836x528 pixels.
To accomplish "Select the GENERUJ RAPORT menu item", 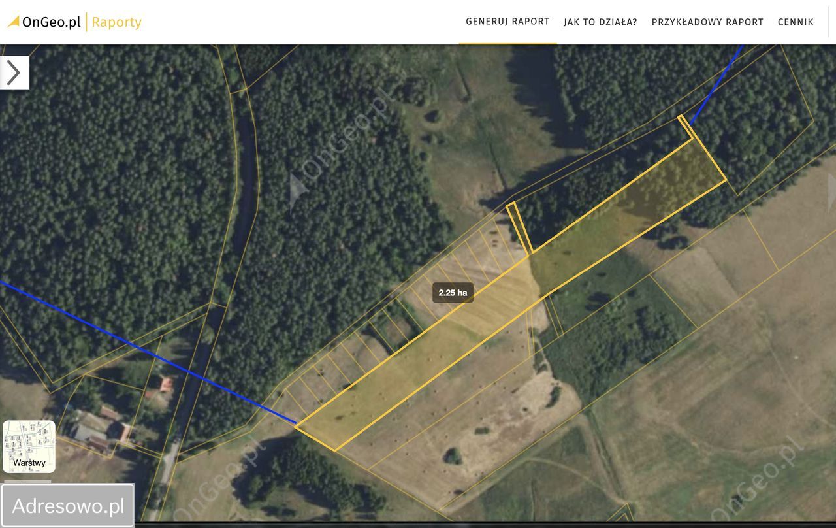I will (x=507, y=22).
